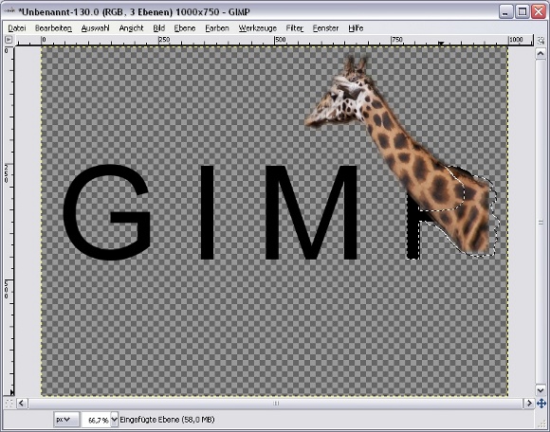Open the Farben menu

click(217, 28)
